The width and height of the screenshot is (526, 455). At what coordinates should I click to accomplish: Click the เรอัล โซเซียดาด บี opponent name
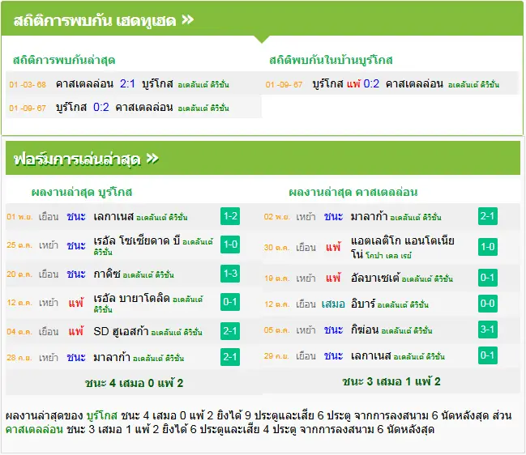(137, 240)
